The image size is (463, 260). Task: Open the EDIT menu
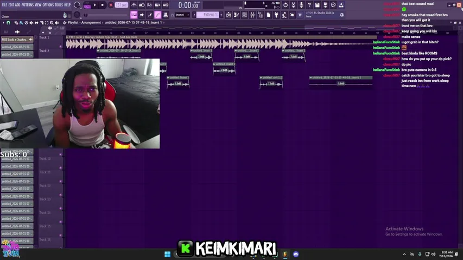pyautogui.click(x=11, y=5)
